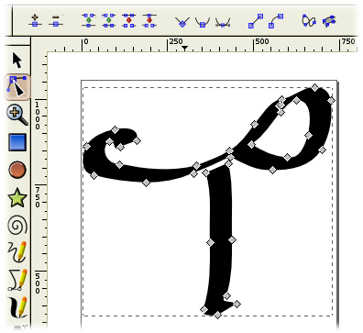Make selected nodes smooth
Image resolution: width=363 pixels, height=333 pixels.
pyautogui.click(x=203, y=22)
